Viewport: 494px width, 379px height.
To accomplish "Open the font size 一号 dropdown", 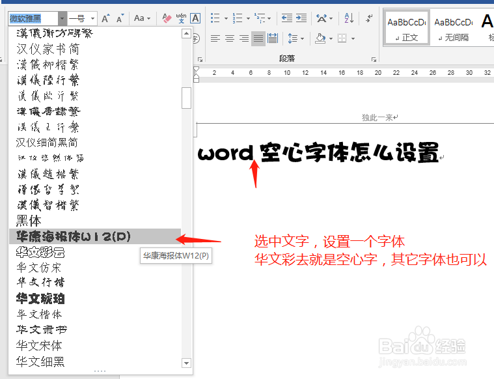I will [92, 19].
